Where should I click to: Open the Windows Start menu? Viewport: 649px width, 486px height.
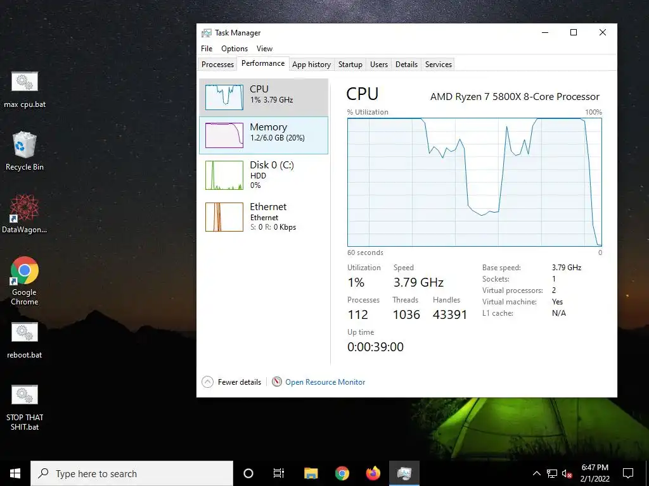[15, 473]
